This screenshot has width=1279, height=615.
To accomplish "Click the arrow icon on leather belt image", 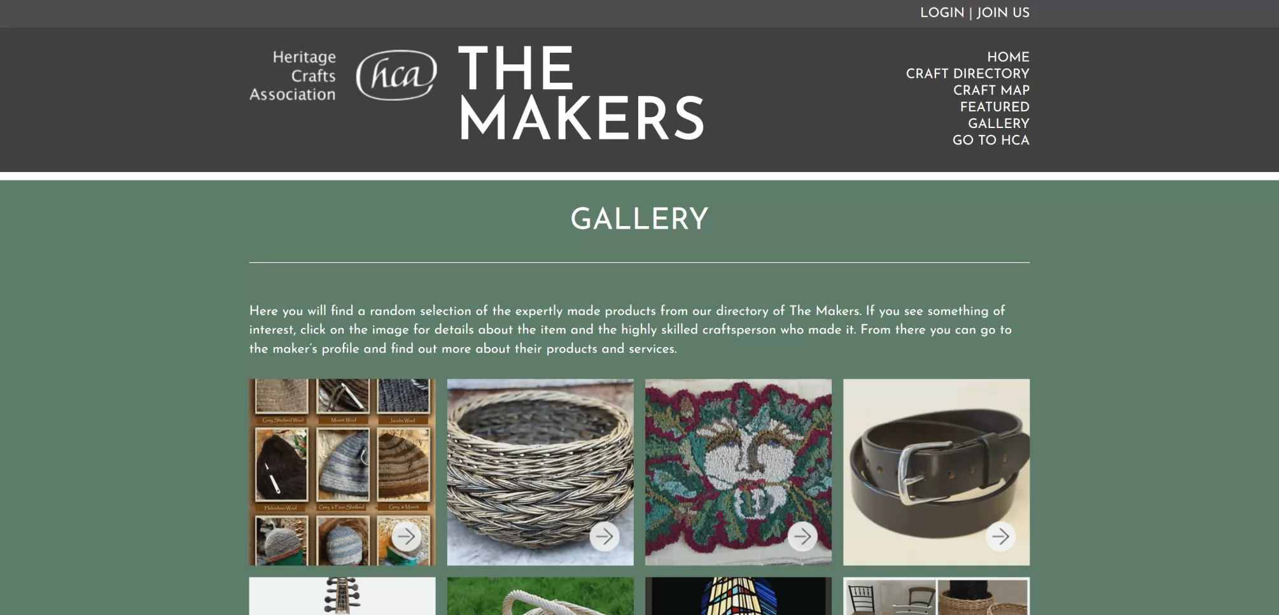I will pos(1000,537).
